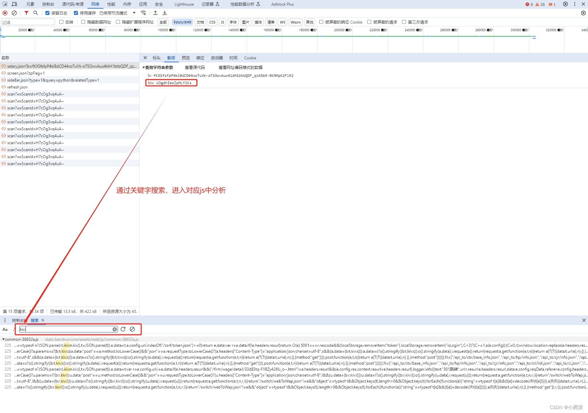Focus the network filter input
Viewport: 588px width, 413px height.
(x=28, y=22)
